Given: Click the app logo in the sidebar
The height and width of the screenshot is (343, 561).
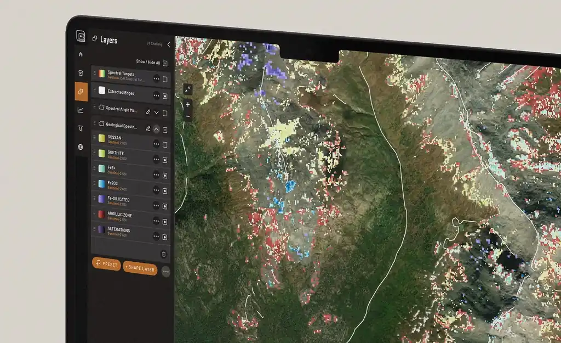Looking at the screenshot, I should [81, 36].
